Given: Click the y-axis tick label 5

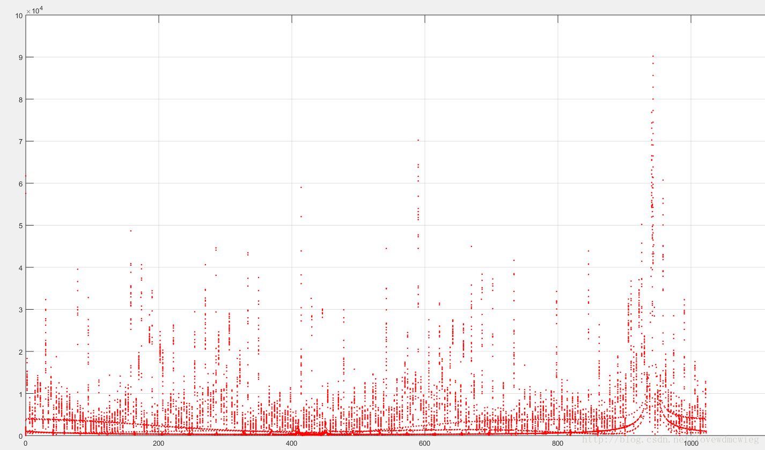Looking at the screenshot, I should (20, 226).
